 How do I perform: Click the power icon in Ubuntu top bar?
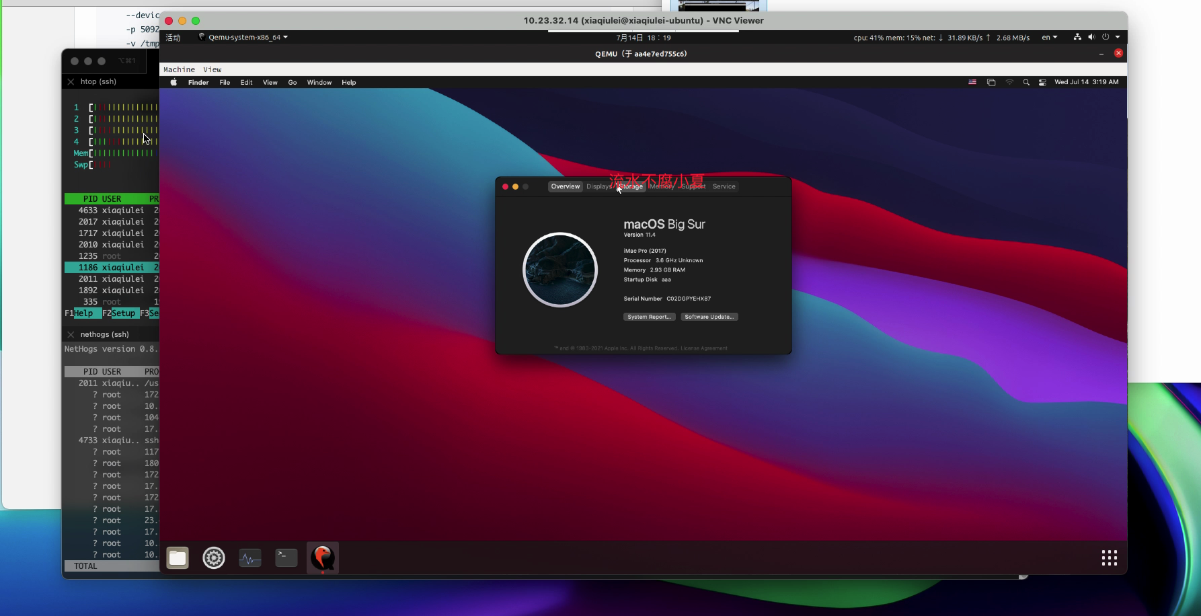(1106, 37)
